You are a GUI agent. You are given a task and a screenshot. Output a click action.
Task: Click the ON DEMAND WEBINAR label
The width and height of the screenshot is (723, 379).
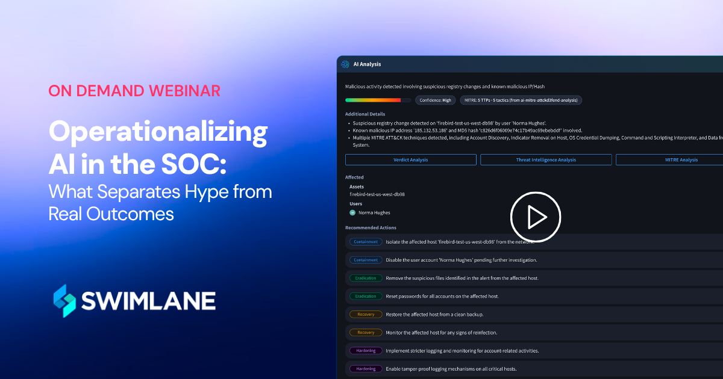tap(134, 91)
